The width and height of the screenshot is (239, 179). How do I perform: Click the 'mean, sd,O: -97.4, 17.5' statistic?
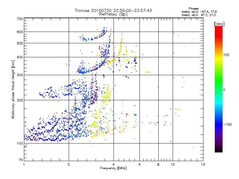199,12
